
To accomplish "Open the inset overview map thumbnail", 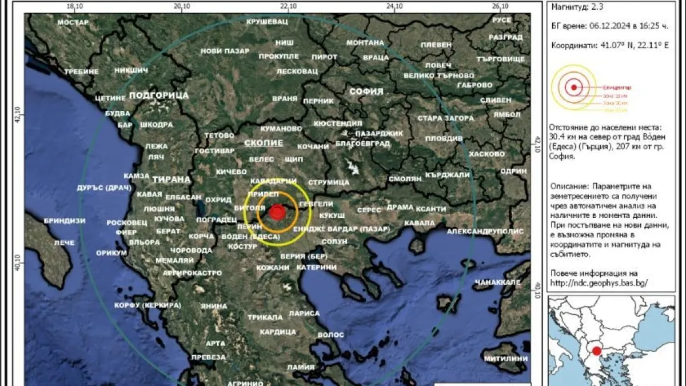I will coord(612,341).
